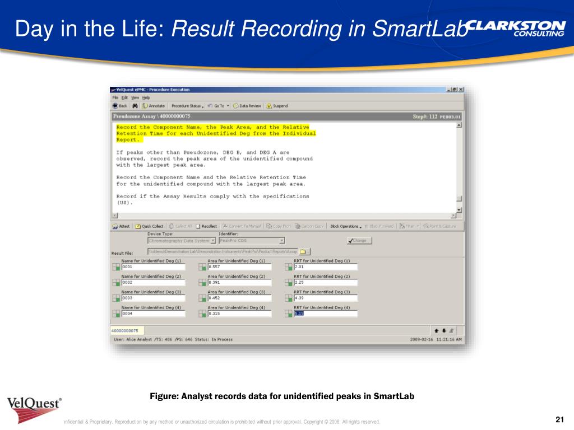Click 'User: Alice Analyst' in status bar
574x430 pixels.
point(132,340)
